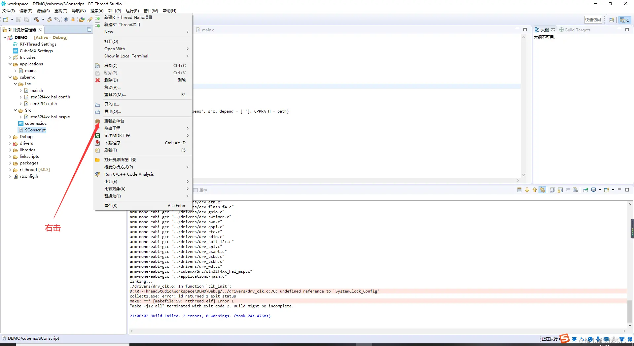This screenshot has height=346, width=634.
Task: Click the 'Build Failed. 2 errors' console line
Action: [200, 316]
